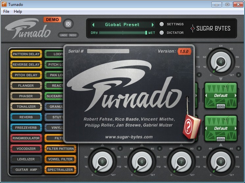
Task: Previous preset arrow on lower Default effect slot
Action: pyautogui.click(x=206, y=128)
